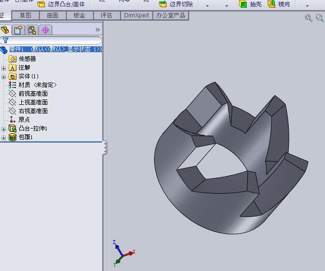Click the 注解 annotations icon
The image size is (325, 271).
click(13, 68)
